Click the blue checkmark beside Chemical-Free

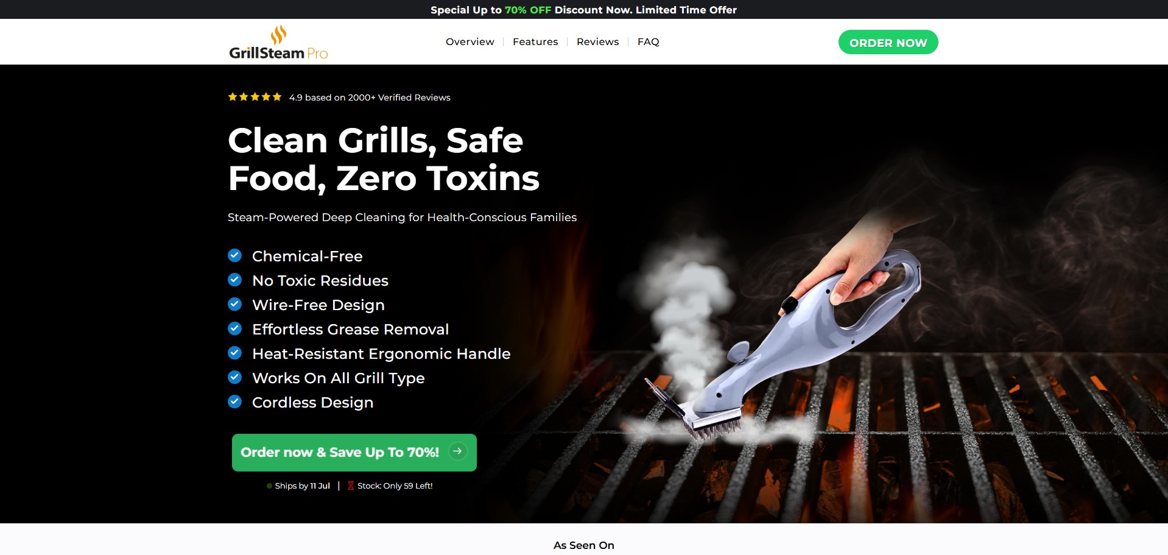click(x=234, y=255)
